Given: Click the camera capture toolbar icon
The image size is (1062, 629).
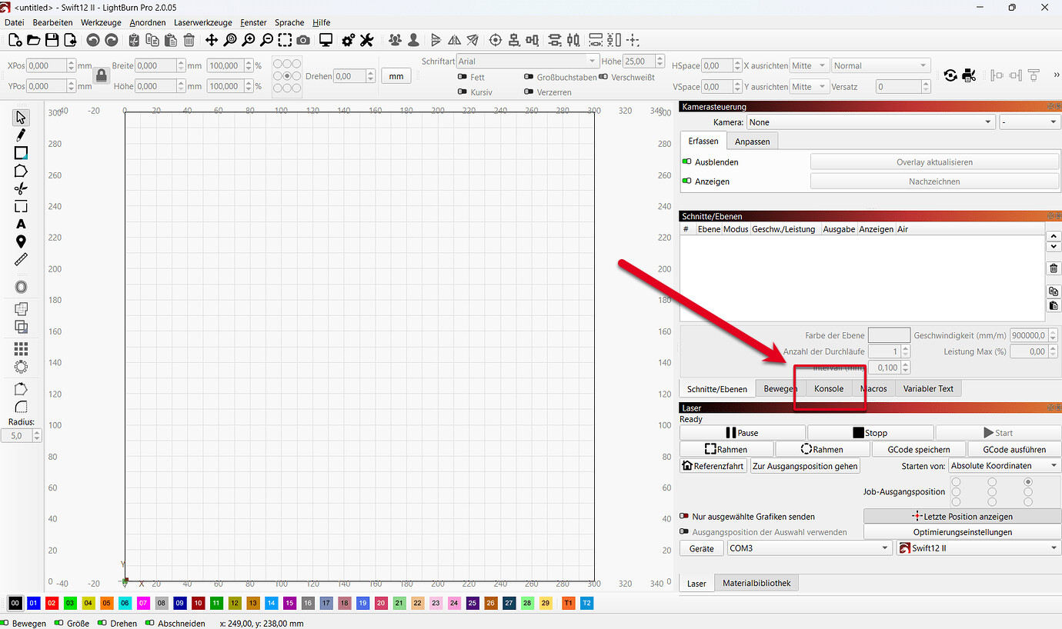Looking at the screenshot, I should pyautogui.click(x=304, y=40).
